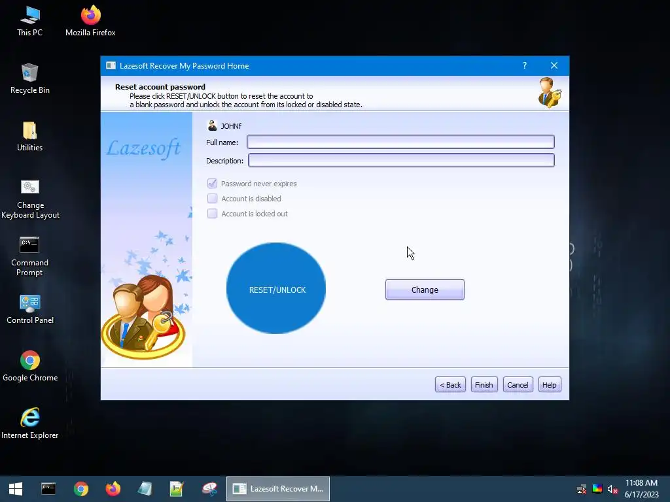This screenshot has height=502, width=670.
Task: Toggle Account is locked out checkbox
Action: 212,214
